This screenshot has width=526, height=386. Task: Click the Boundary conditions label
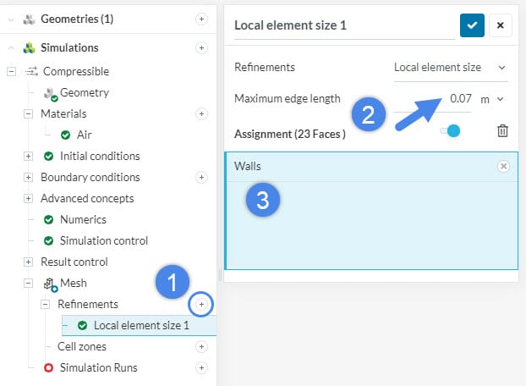90,178
